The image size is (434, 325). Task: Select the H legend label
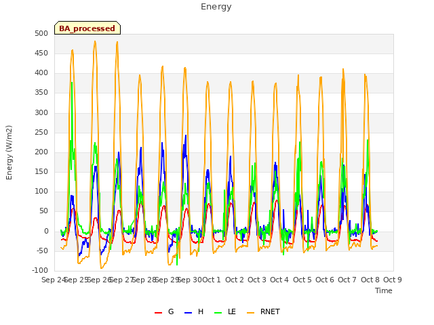(x=201, y=311)
